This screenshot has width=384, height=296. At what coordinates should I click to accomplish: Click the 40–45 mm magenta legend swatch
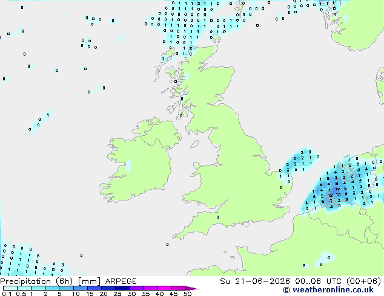164,288
